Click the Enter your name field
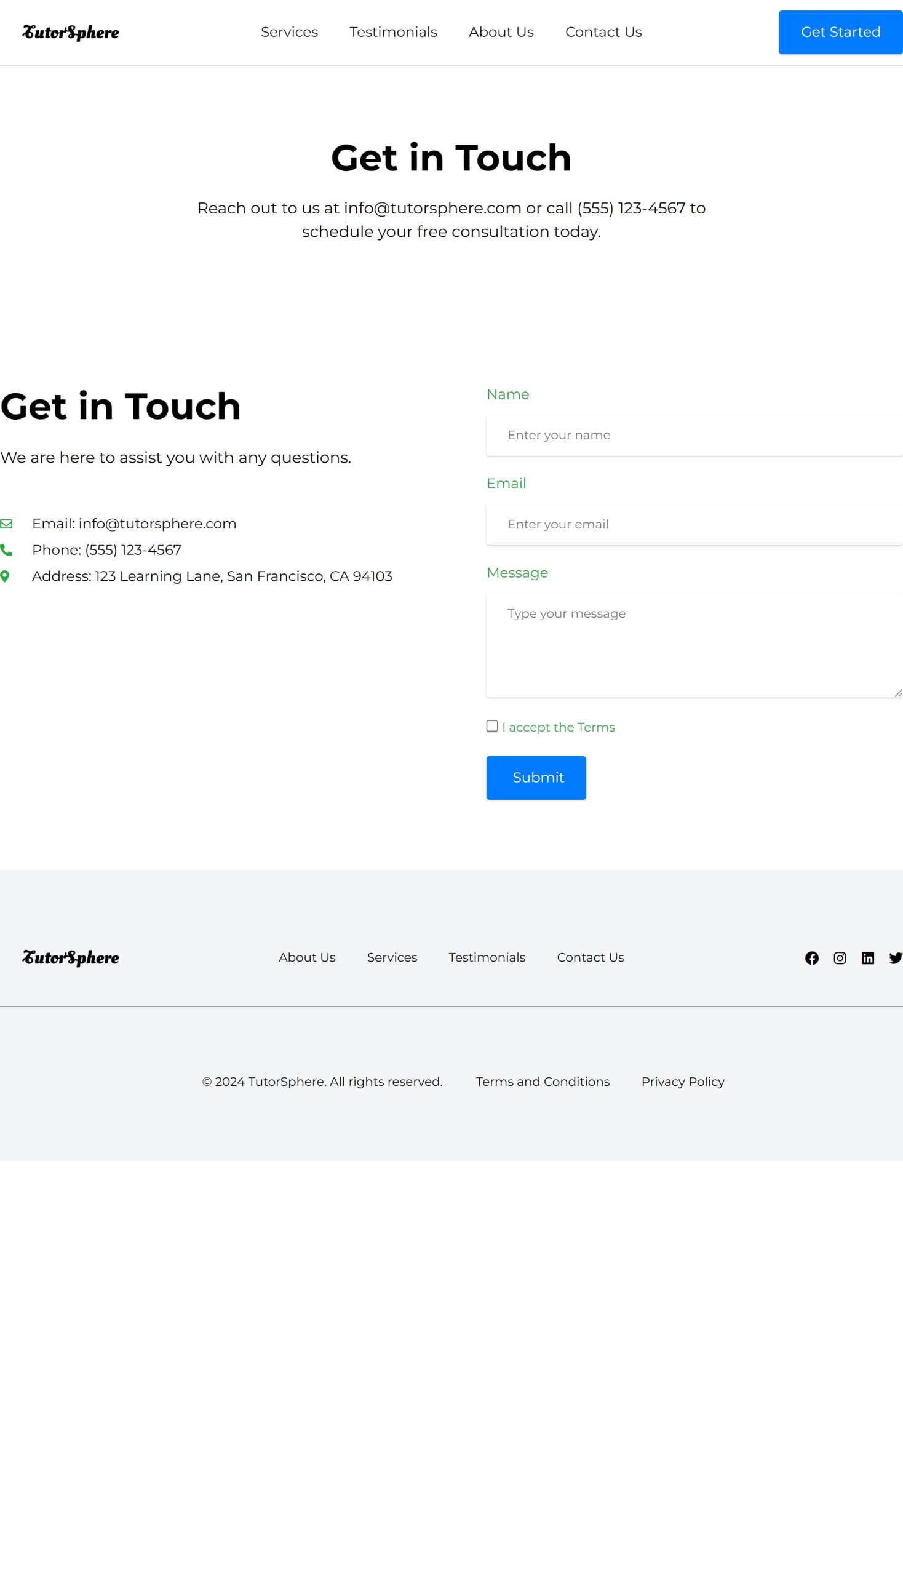This screenshot has width=903, height=1575. 693,435
